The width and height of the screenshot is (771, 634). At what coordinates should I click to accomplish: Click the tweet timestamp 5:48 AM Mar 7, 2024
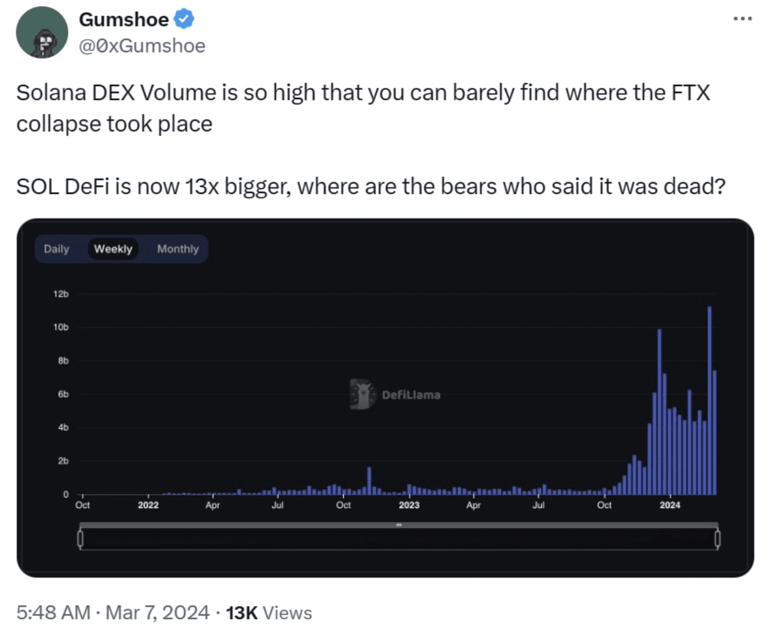(113, 612)
